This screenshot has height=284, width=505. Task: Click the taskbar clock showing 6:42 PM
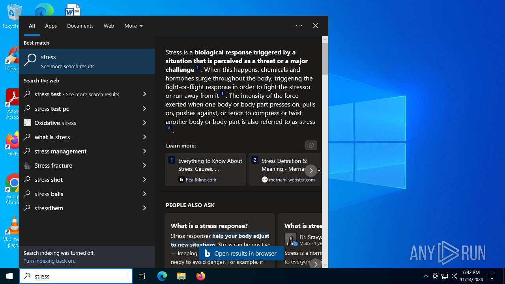471,276
